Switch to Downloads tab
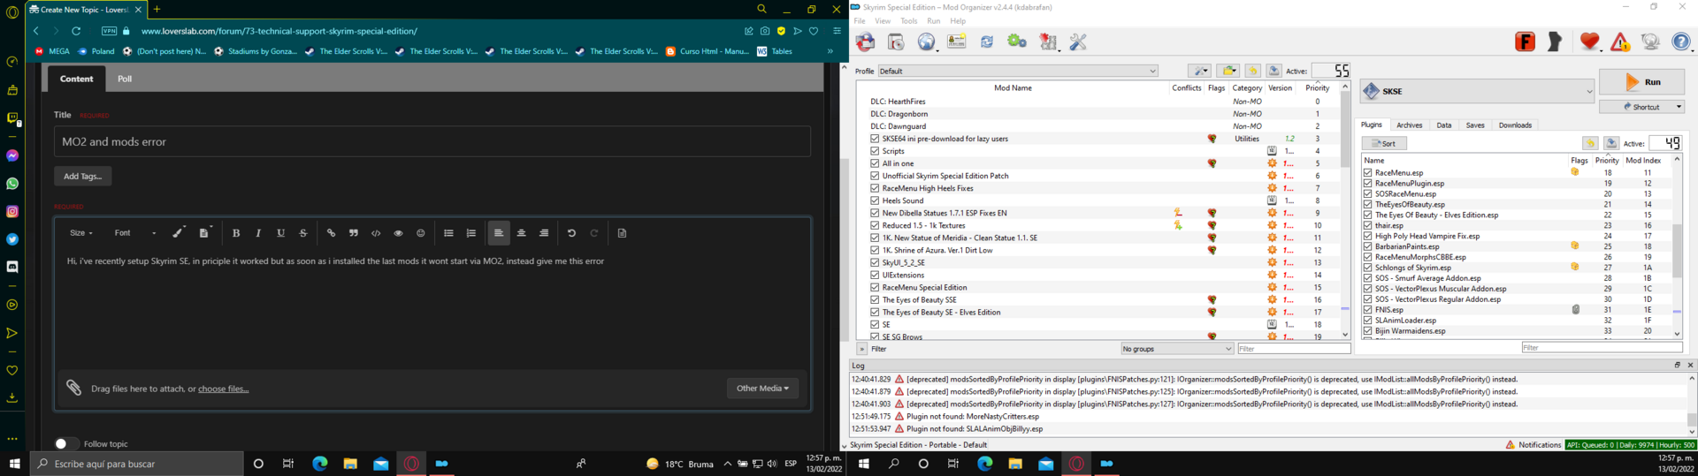Screen dimensions: 1698x476 [x=1514, y=125]
